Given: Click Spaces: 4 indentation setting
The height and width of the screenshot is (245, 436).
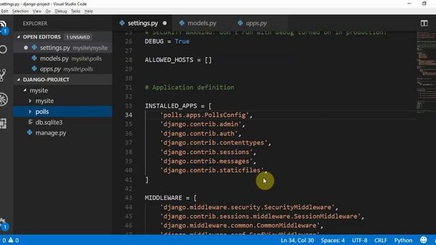Looking at the screenshot, I should click(x=332, y=240).
